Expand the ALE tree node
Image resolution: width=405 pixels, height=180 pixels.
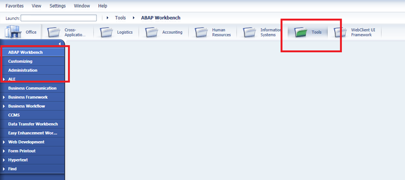tap(4, 79)
